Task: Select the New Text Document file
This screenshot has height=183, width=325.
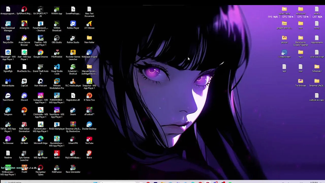Action: point(89,12)
